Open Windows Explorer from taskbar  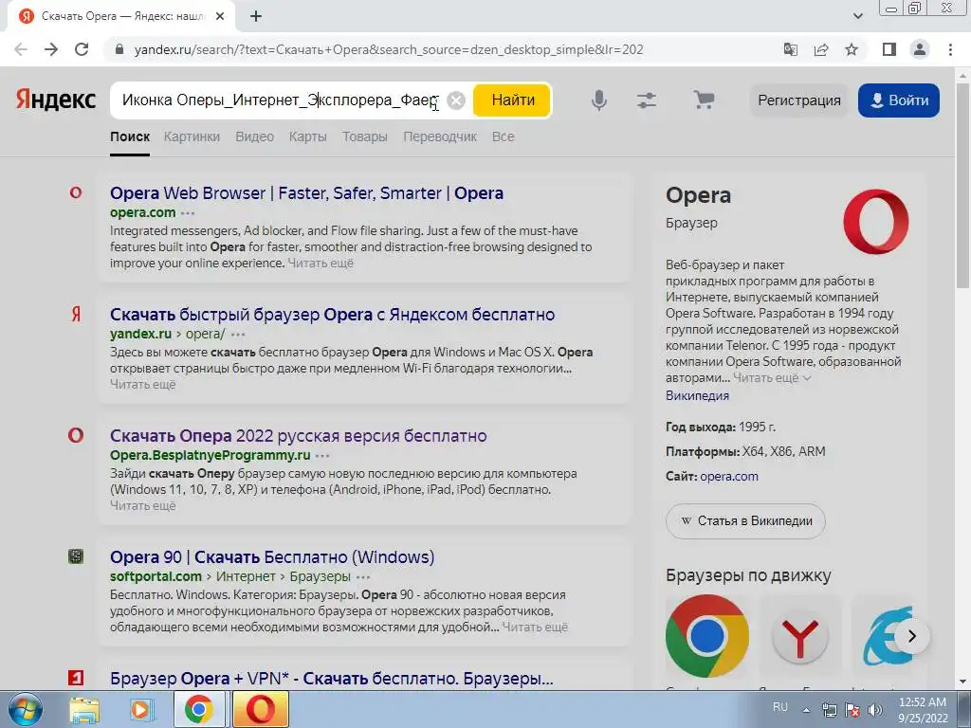tap(84, 709)
